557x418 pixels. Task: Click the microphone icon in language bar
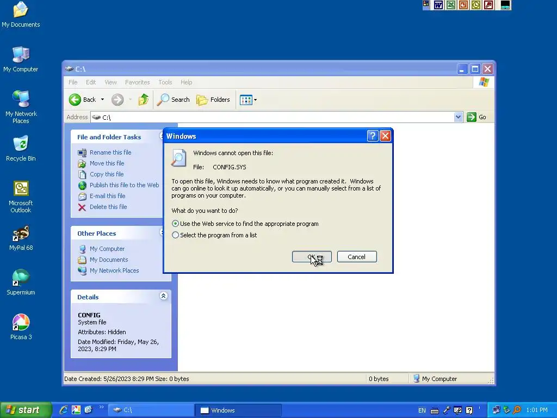coord(447,410)
